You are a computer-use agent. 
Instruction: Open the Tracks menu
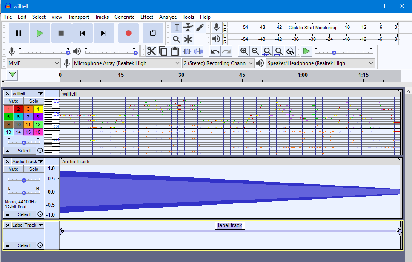[x=102, y=17]
